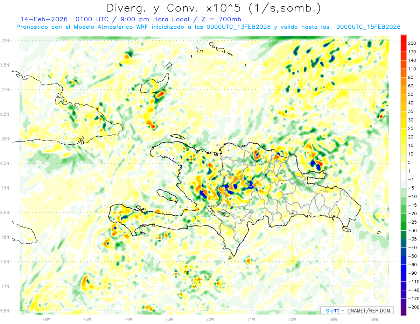Click the '-5' colorbar value
The image size is (420, 324).
click(411, 188)
